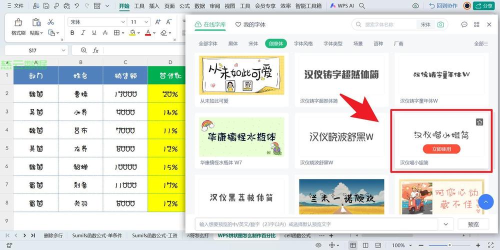Click the four-squares grid icon in font panel

pos(476,24)
